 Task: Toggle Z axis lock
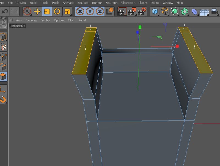click(100, 11)
